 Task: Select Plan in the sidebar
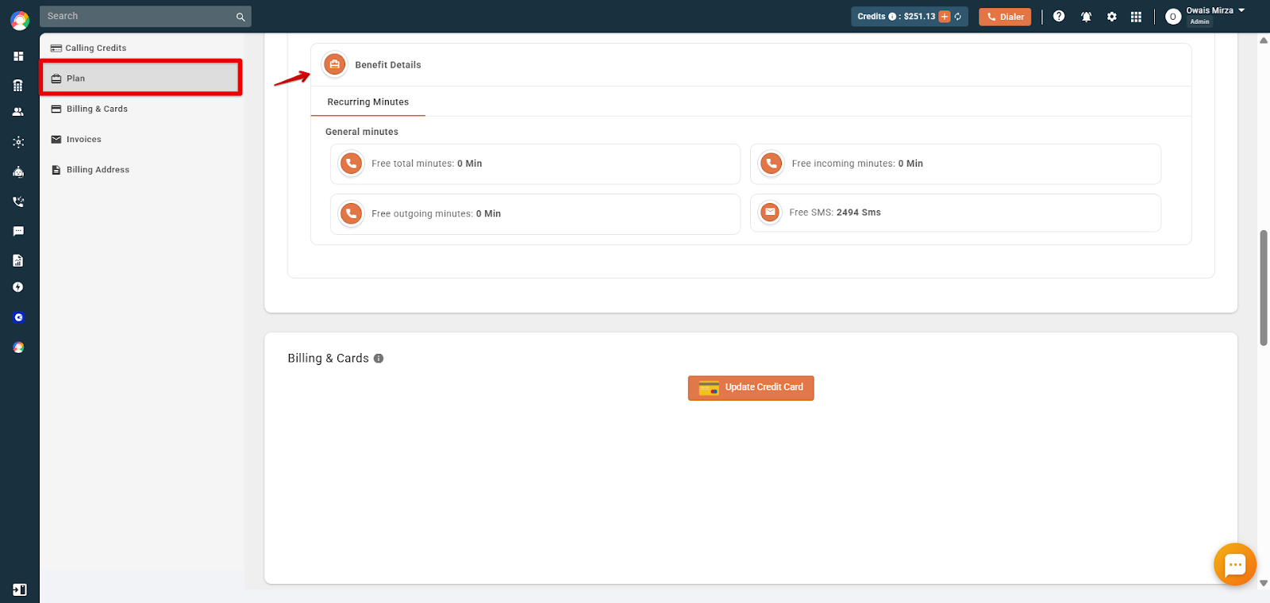pos(141,78)
